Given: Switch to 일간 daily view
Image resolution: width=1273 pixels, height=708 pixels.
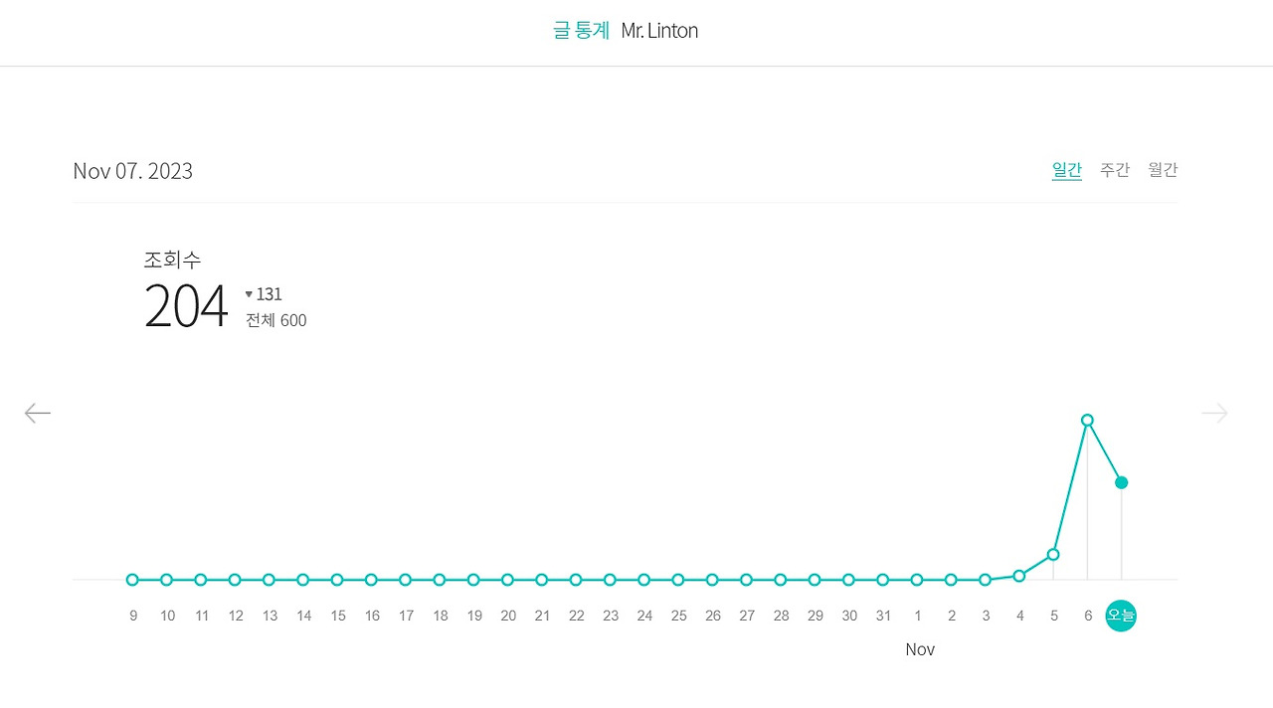Looking at the screenshot, I should tap(1066, 170).
